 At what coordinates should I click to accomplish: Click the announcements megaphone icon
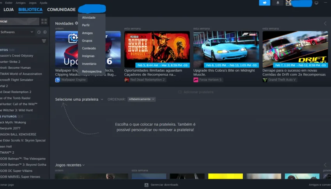(264, 3)
